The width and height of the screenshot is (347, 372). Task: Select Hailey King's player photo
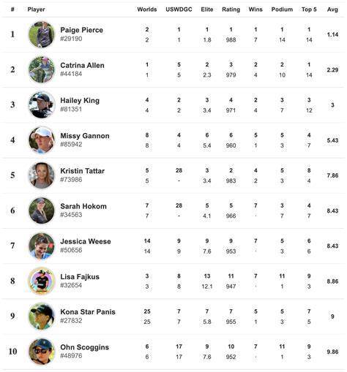coord(42,105)
